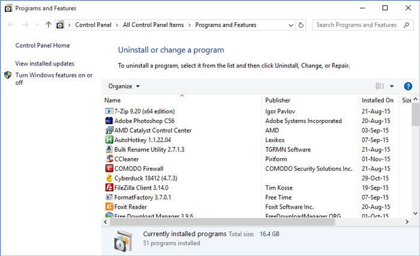The width and height of the screenshot is (420, 256).
Task: Click the address bar Control Panel icon
Action: (x=60, y=25)
